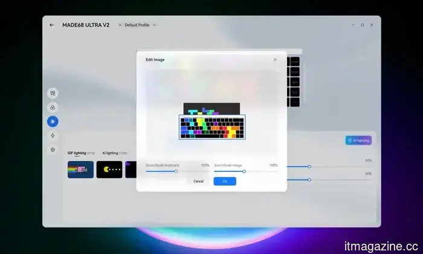Close the Edit Image dialog
Screen dimensions: 423x254
click(275, 60)
